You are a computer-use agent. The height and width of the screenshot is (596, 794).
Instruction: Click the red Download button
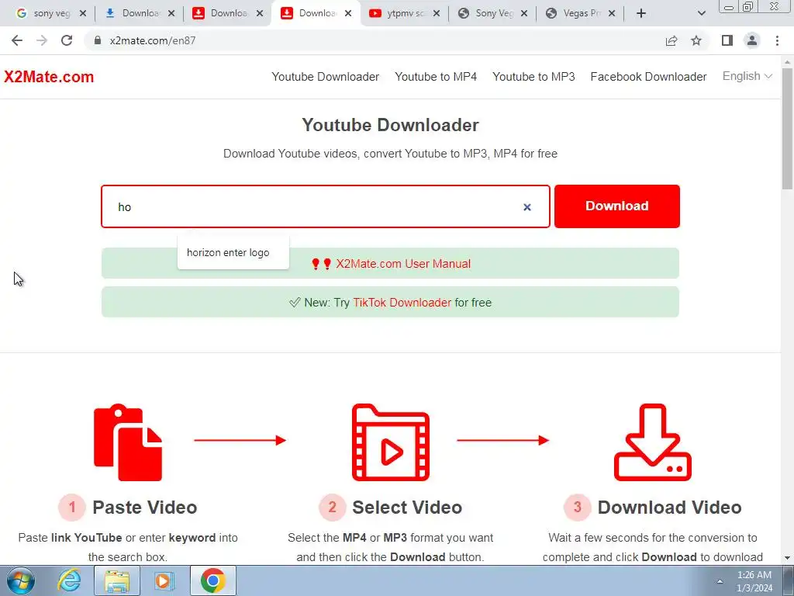[616, 206]
